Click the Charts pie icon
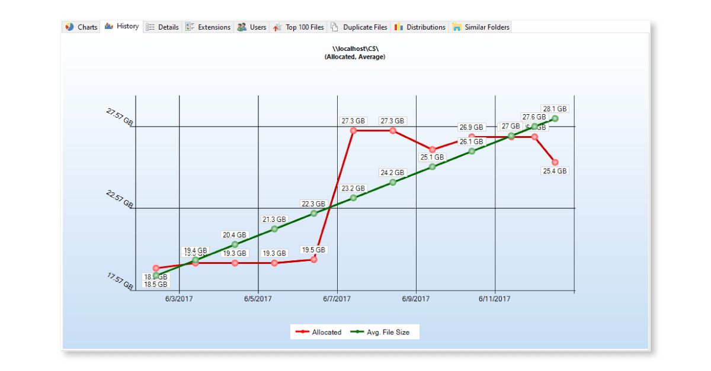Viewport: 711px width, 371px height. (x=70, y=27)
